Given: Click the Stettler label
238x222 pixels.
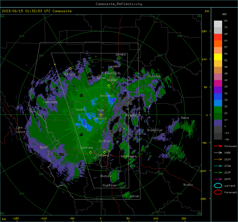Looking at the screenshot, I should click(154, 76).
